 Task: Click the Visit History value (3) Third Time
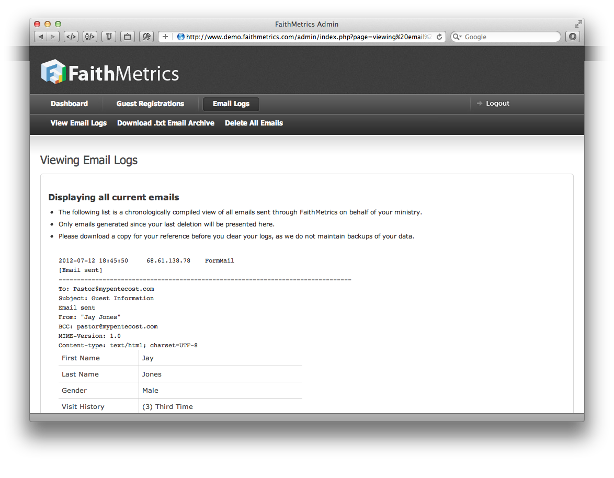click(x=167, y=407)
